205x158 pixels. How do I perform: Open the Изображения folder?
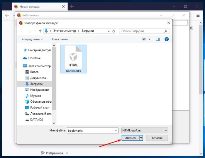(37, 90)
